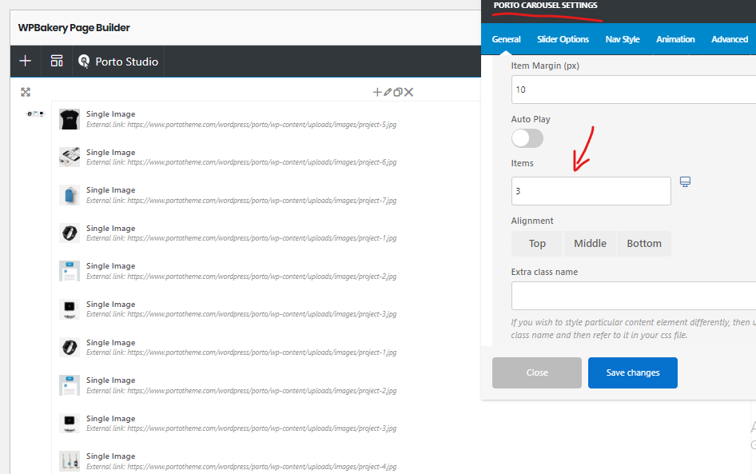Edit the carousel using the pencil icon
The height and width of the screenshot is (474, 756).
click(x=388, y=92)
